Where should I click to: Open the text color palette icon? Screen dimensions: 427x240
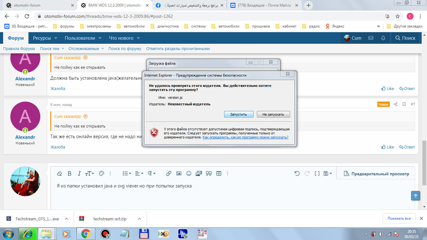(x=101, y=173)
